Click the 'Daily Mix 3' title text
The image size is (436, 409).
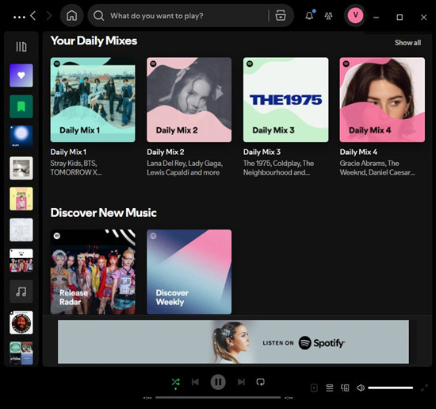pyautogui.click(x=262, y=152)
